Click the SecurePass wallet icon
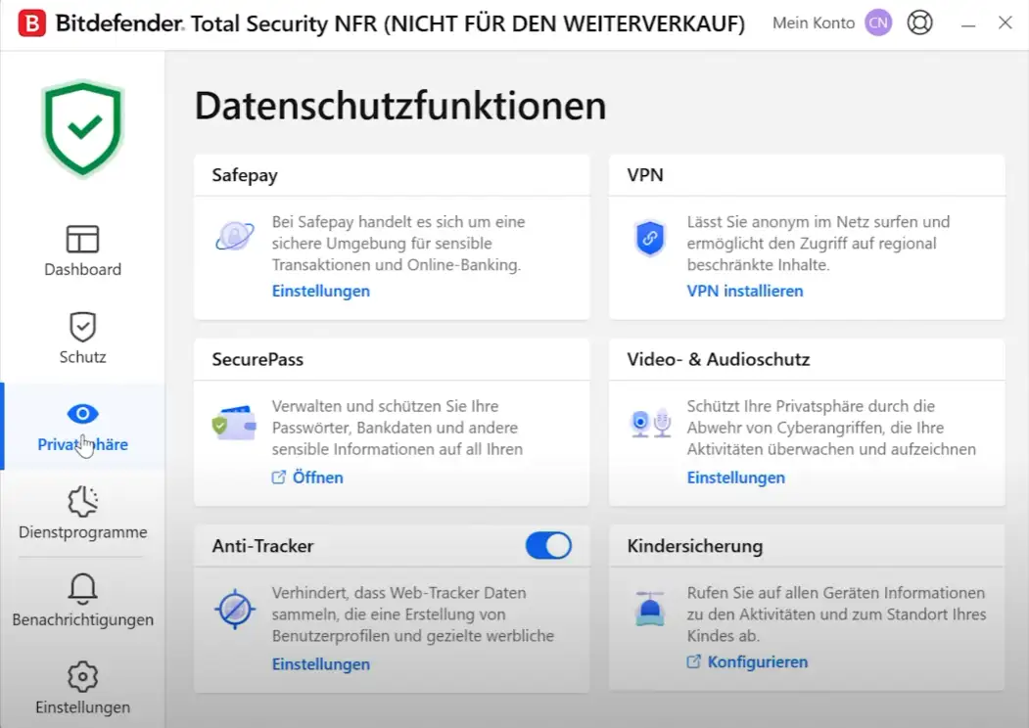Screen dimensions: 1029x728 [234, 424]
